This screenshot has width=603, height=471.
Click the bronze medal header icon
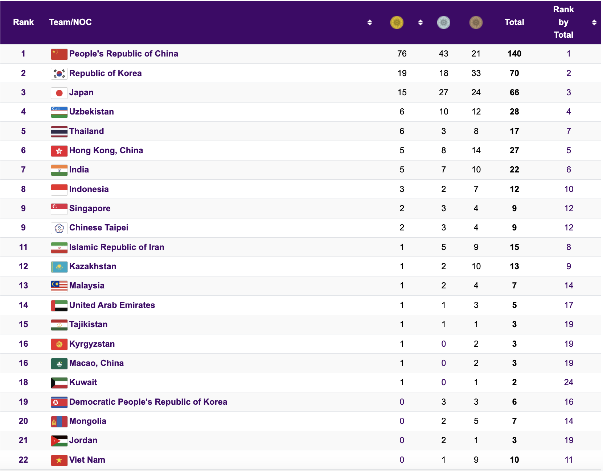coord(476,22)
